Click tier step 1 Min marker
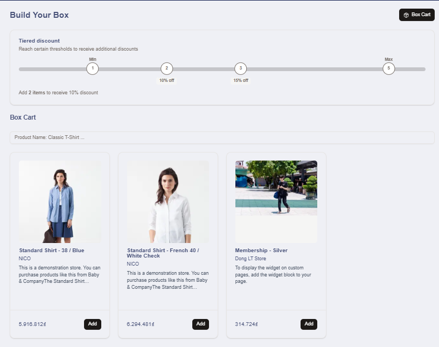 pyautogui.click(x=93, y=69)
